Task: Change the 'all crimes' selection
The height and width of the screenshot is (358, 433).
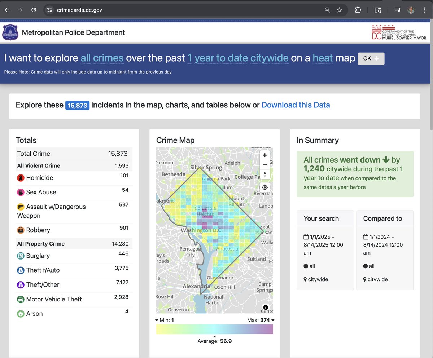Action: point(102,58)
